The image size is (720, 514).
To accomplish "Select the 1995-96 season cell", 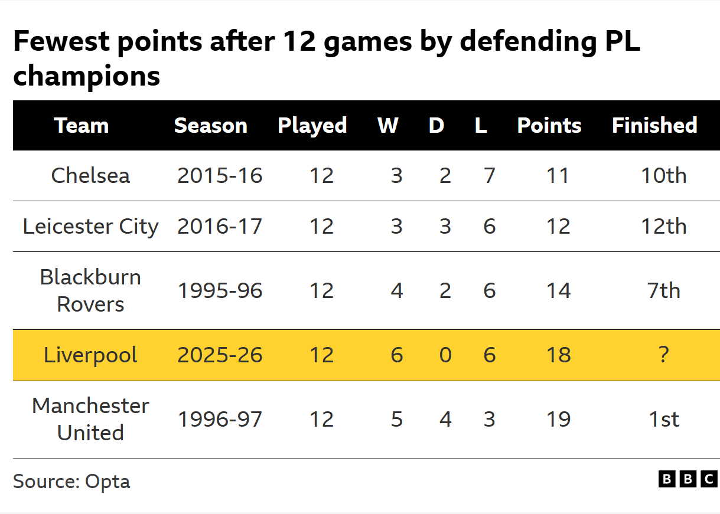I will (x=220, y=290).
